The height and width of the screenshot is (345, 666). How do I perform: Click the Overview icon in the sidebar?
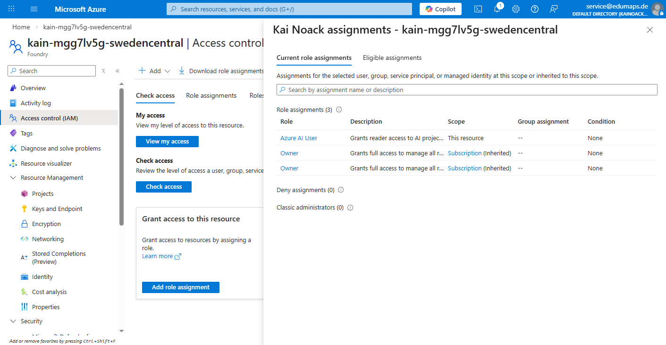[13, 88]
